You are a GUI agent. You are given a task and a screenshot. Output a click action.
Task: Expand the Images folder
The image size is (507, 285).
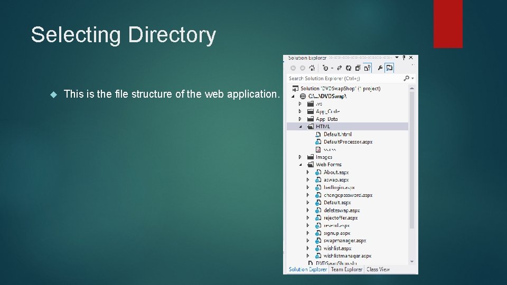300,157
